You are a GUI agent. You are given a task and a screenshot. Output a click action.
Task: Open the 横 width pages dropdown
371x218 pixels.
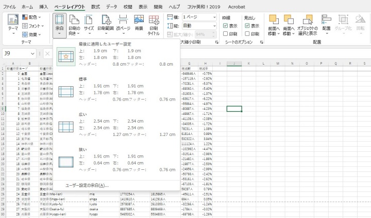click(214, 17)
